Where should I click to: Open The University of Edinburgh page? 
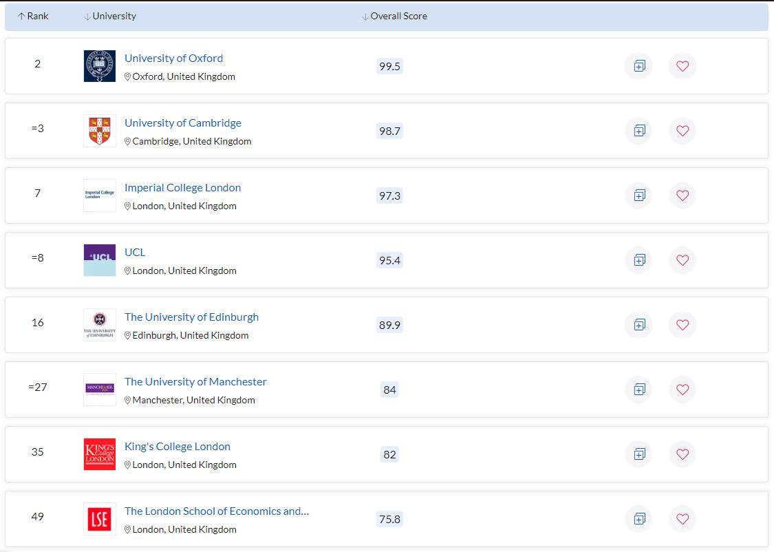191,317
